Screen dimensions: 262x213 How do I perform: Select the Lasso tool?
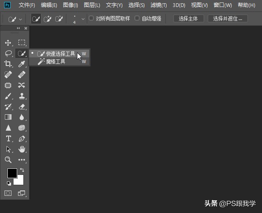pos(8,53)
